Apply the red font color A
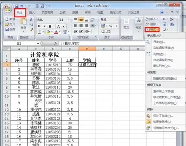The height and width of the screenshot is (146, 186). pos(56,32)
